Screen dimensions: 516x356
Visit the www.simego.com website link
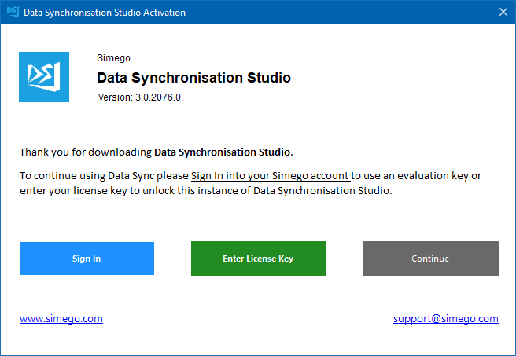[x=61, y=318]
